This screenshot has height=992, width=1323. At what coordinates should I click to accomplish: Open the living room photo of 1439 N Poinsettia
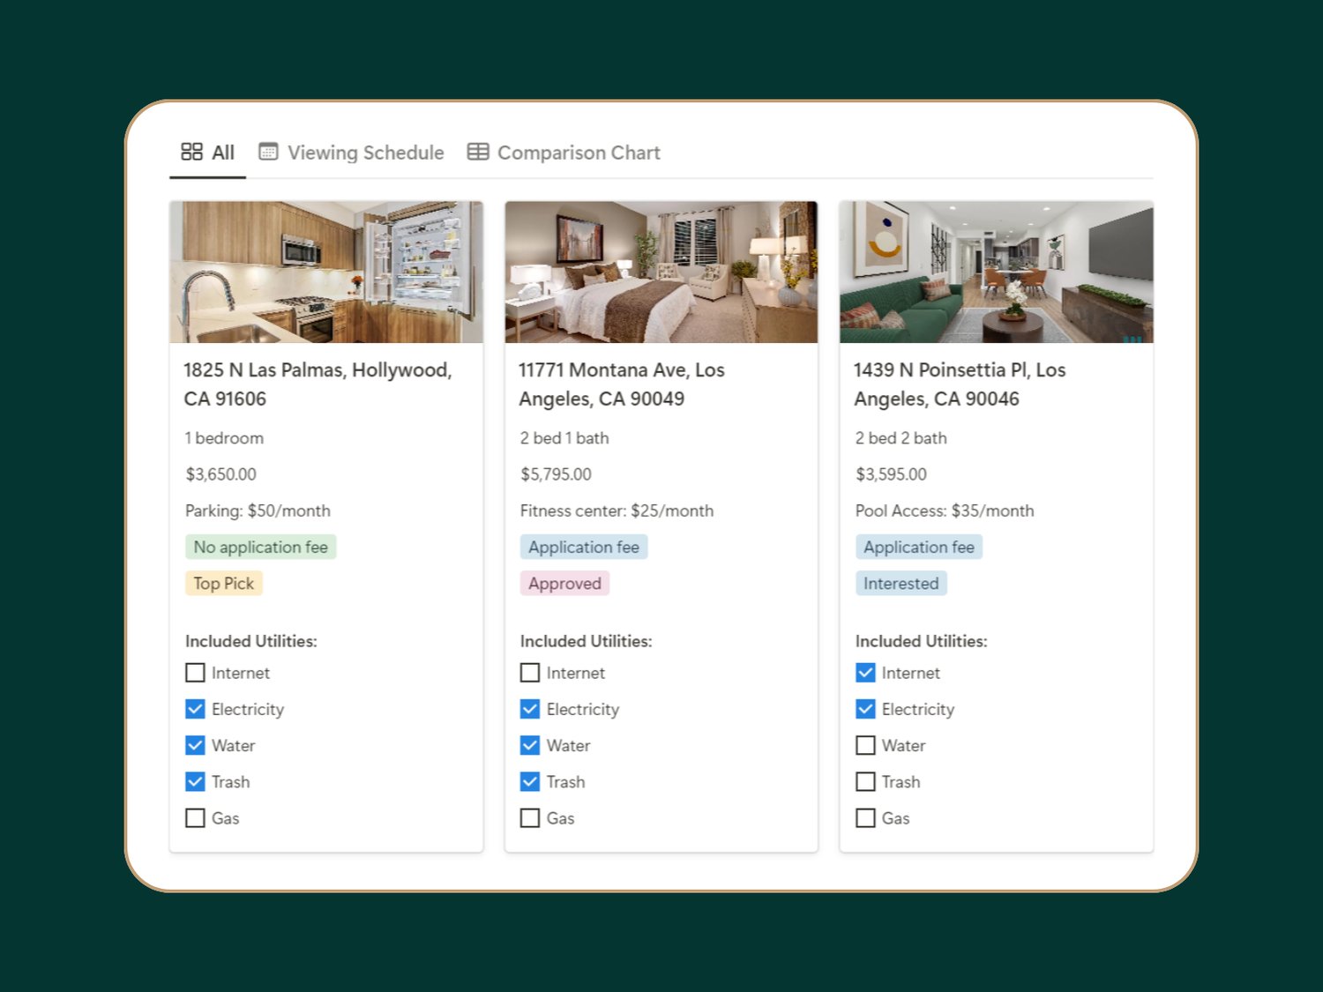tap(997, 272)
